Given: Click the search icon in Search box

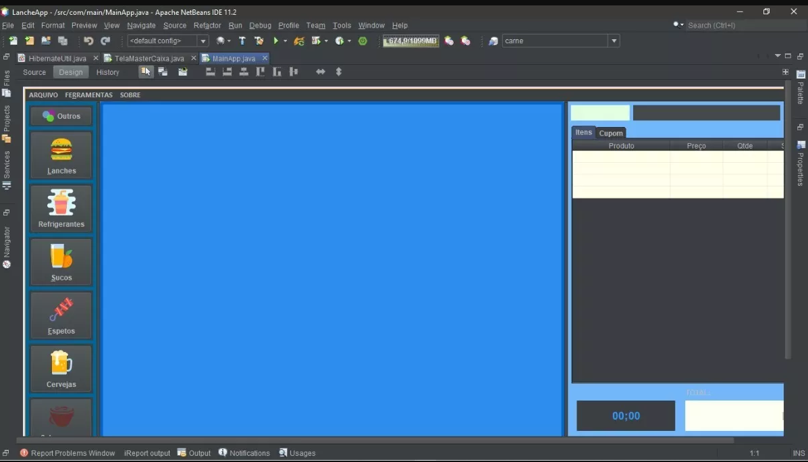Looking at the screenshot, I should pyautogui.click(x=676, y=25).
